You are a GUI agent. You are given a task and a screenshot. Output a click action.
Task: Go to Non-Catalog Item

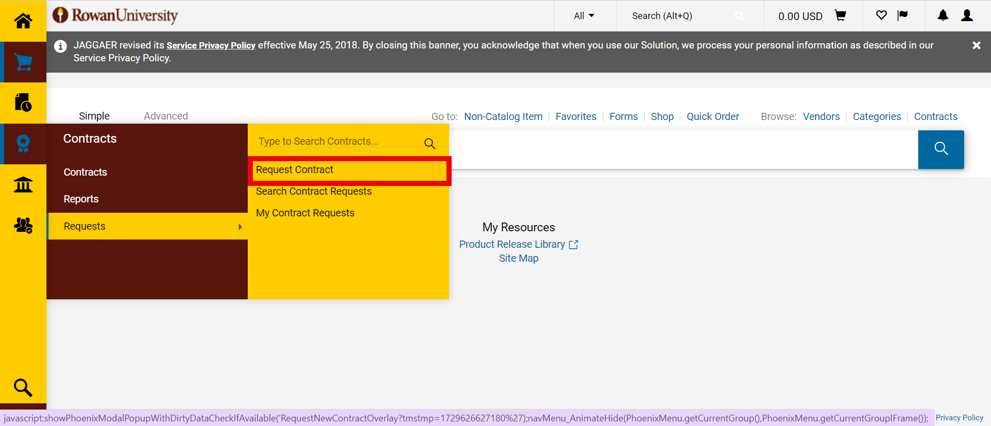503,116
